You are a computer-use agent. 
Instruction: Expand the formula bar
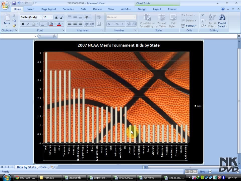pyautogui.click(x=239, y=36)
